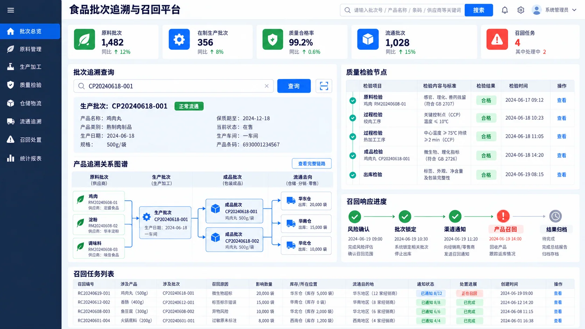Image resolution: width=585 pixels, height=329 pixels.
Task: Click the batch number query field
Action: [174, 86]
